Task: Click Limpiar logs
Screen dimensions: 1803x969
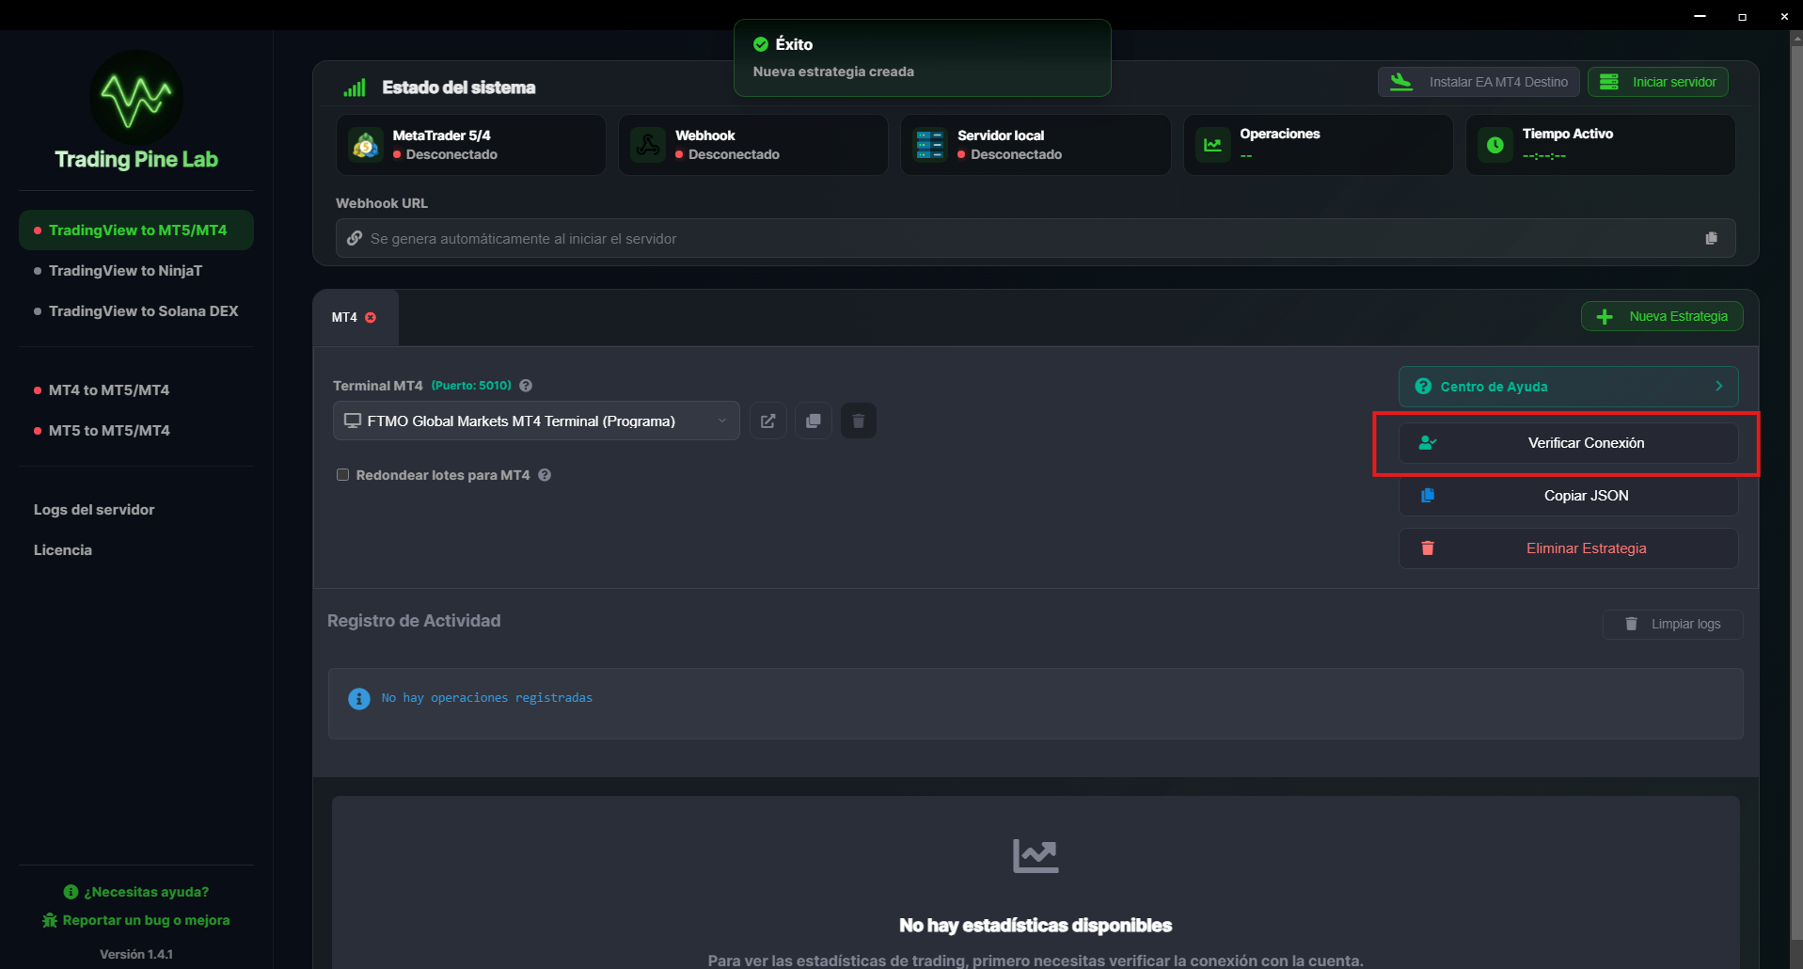Action: point(1672,624)
